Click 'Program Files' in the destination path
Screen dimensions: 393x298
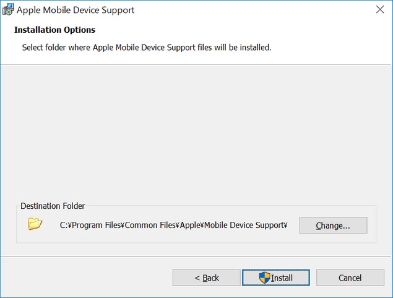pyautogui.click(x=96, y=226)
